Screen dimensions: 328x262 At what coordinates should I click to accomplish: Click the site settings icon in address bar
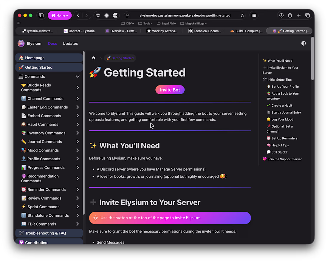pos(127,15)
